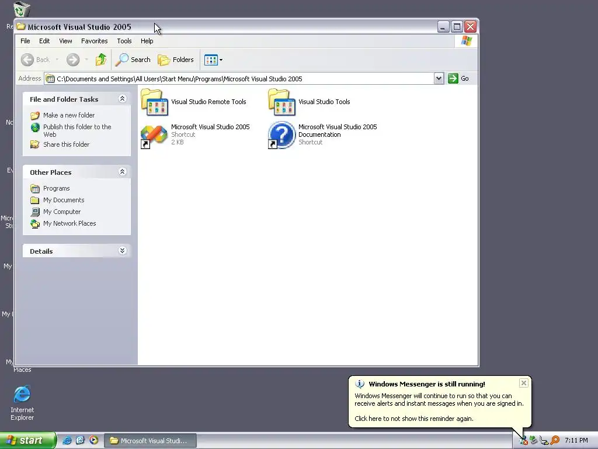This screenshot has height=449, width=598.
Task: Open the Views dropdown button
Action: tap(213, 60)
